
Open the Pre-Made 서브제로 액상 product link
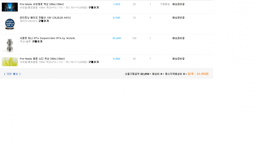coord(42,4)
